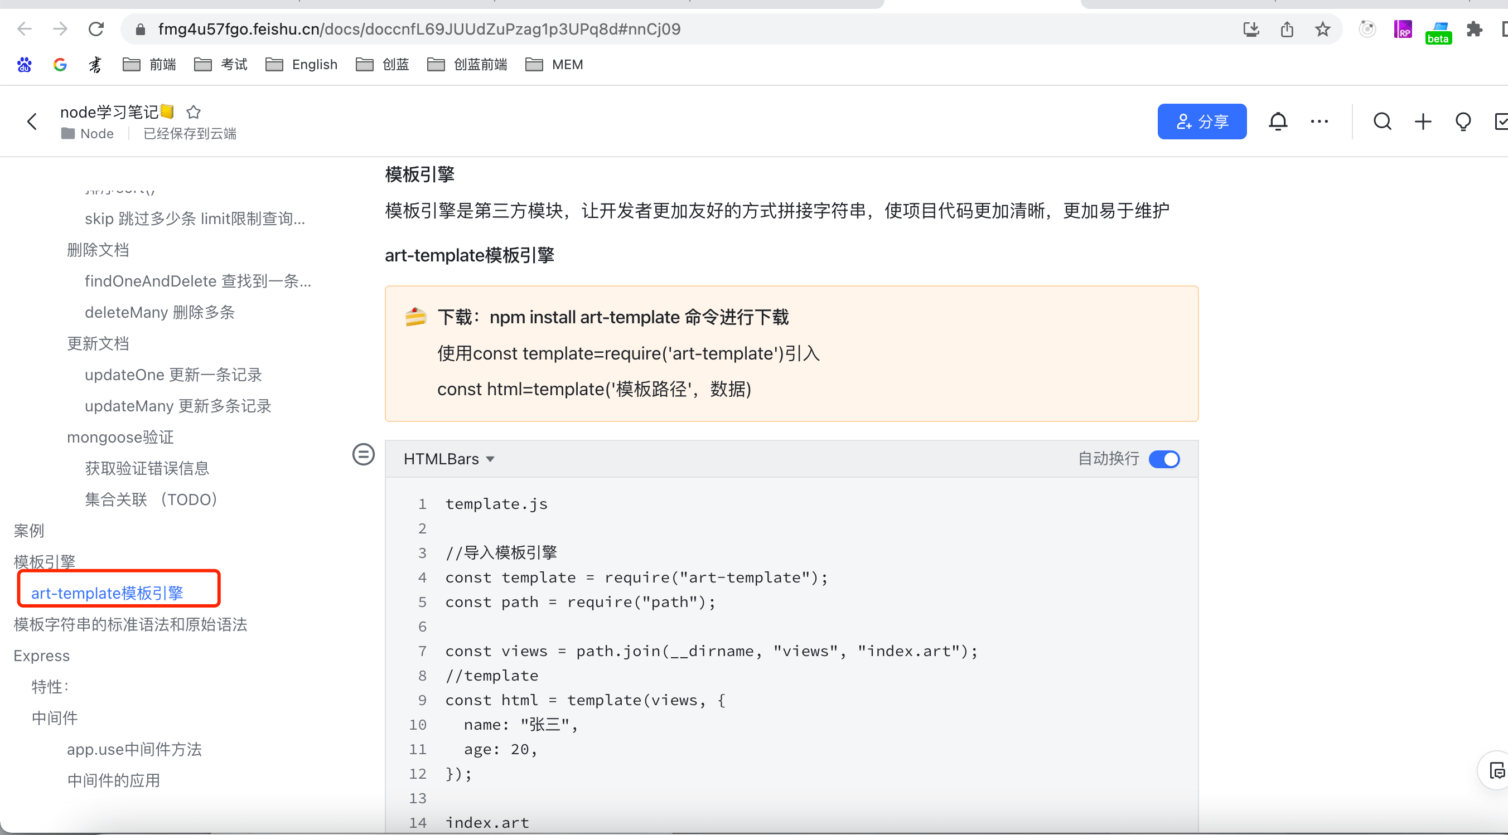Open the Google bookmark
The width and height of the screenshot is (1508, 835).
coord(60,64)
